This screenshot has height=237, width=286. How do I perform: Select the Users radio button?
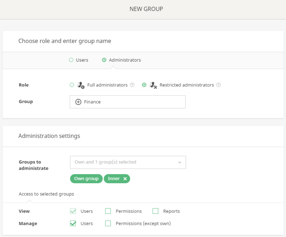(x=71, y=60)
